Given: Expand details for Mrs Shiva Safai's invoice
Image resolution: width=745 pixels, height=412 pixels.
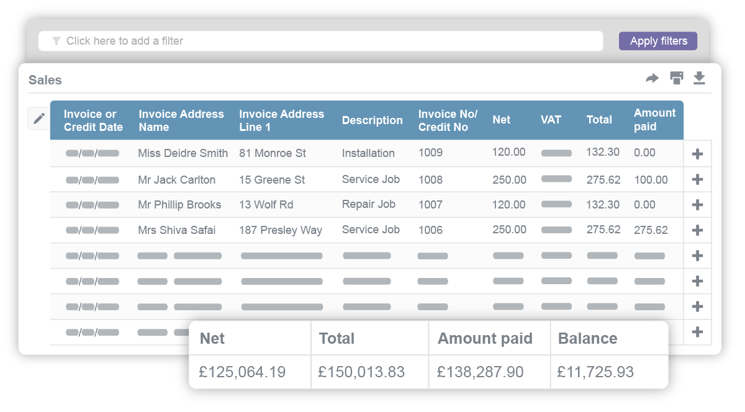Looking at the screenshot, I should (x=697, y=230).
